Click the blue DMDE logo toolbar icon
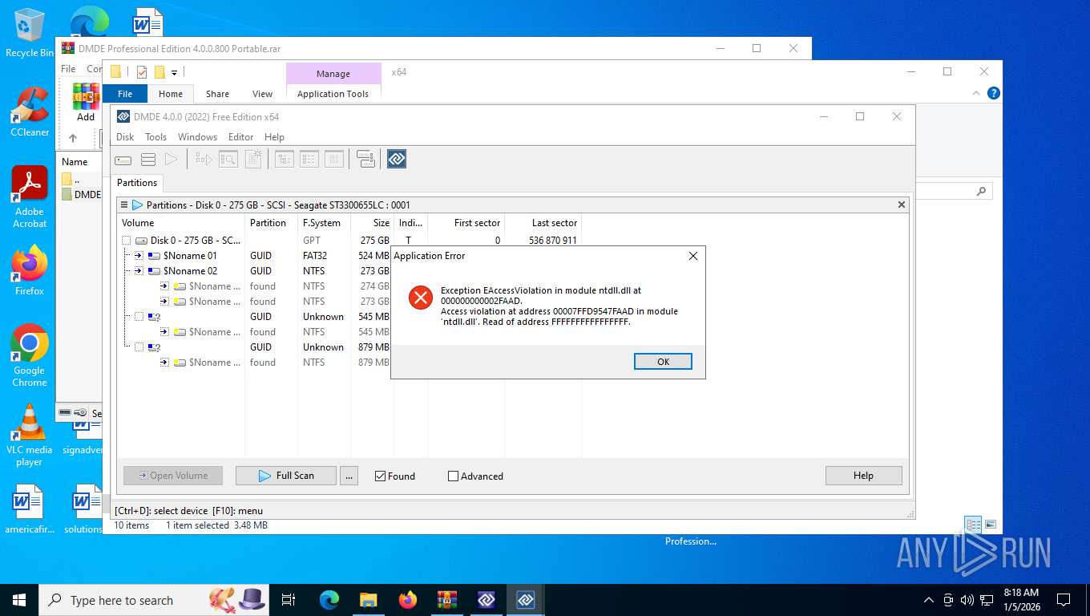 click(397, 159)
